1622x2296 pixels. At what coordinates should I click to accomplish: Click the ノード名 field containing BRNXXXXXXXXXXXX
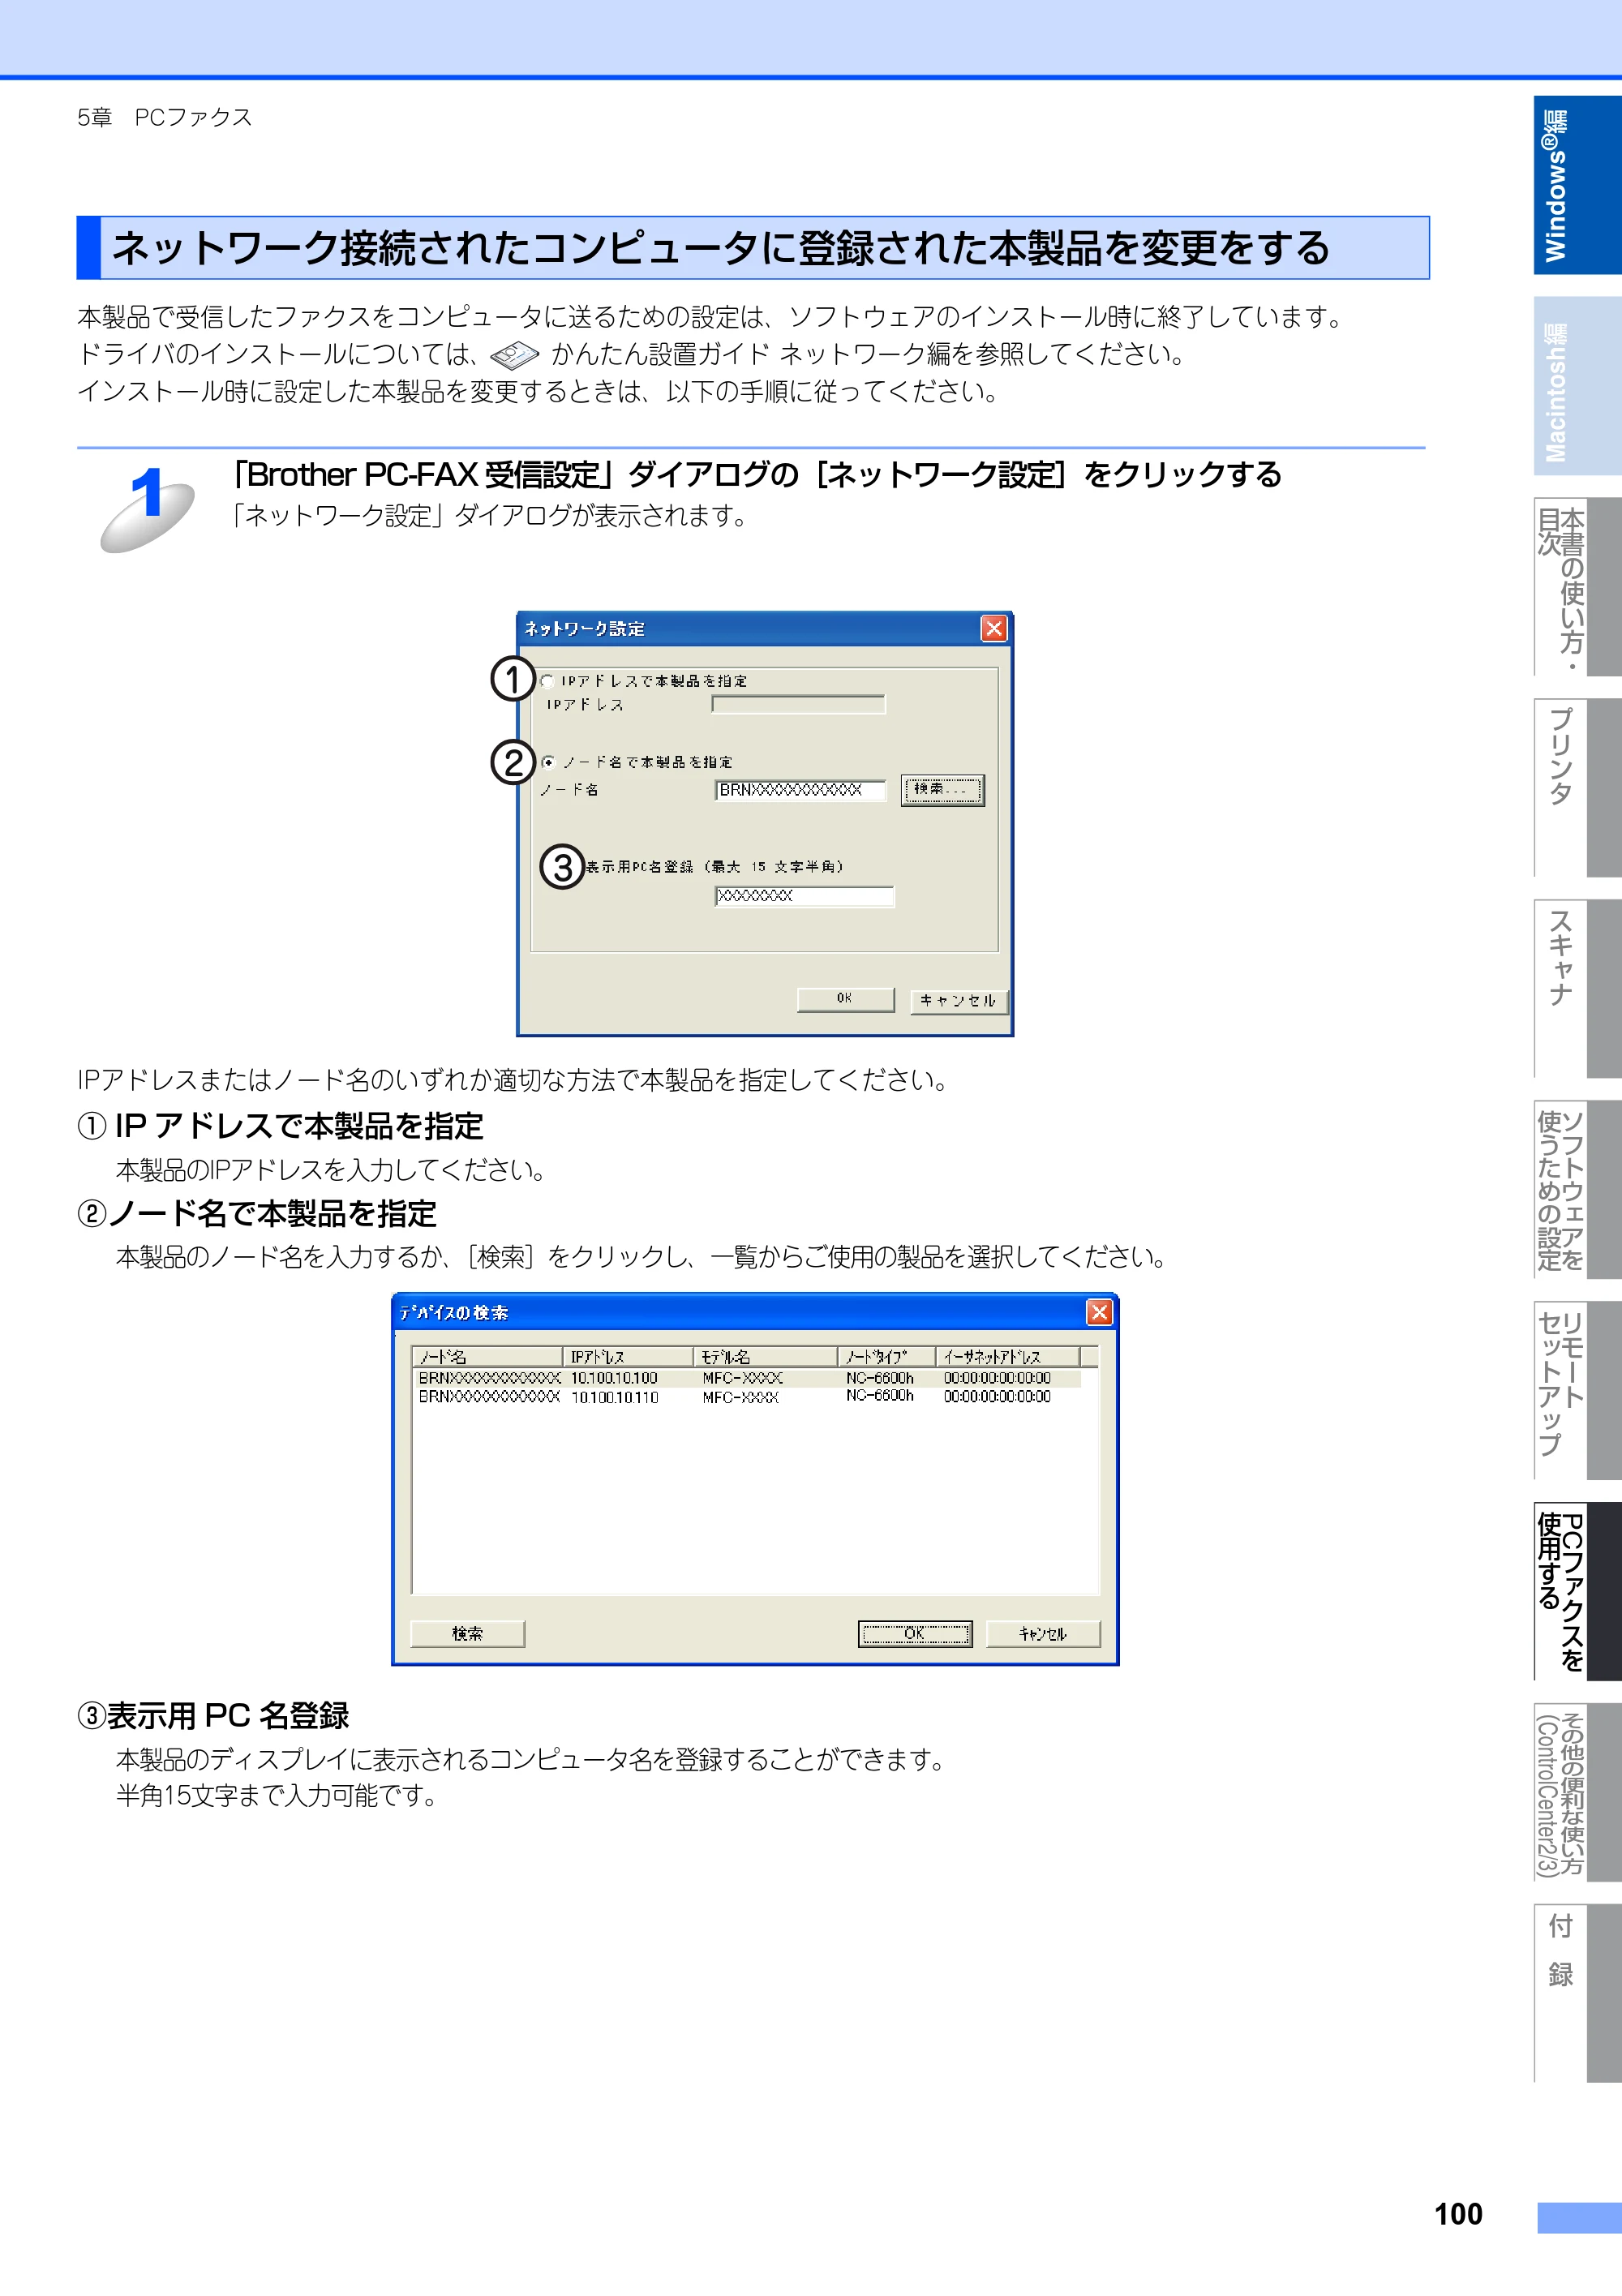click(x=800, y=790)
